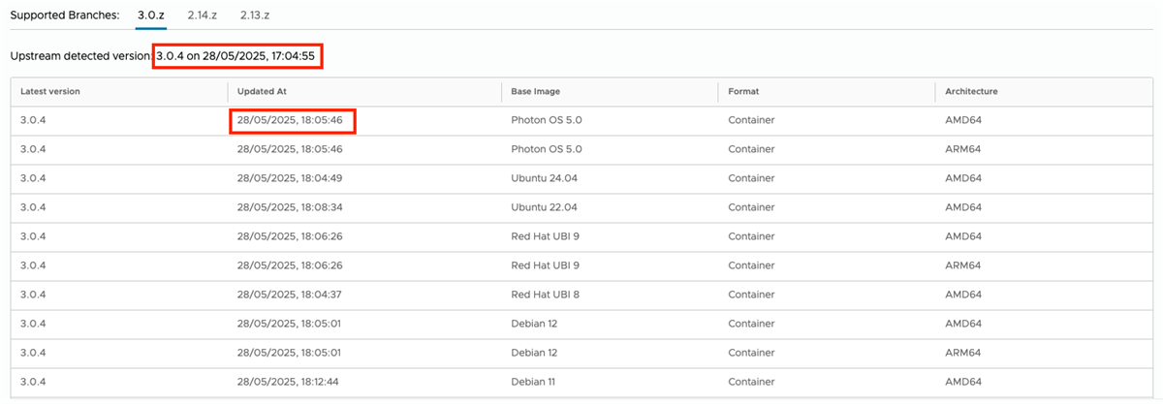The height and width of the screenshot is (404, 1163).
Task: Switch to the 2.14.z branch tab
Action: pyautogui.click(x=203, y=16)
